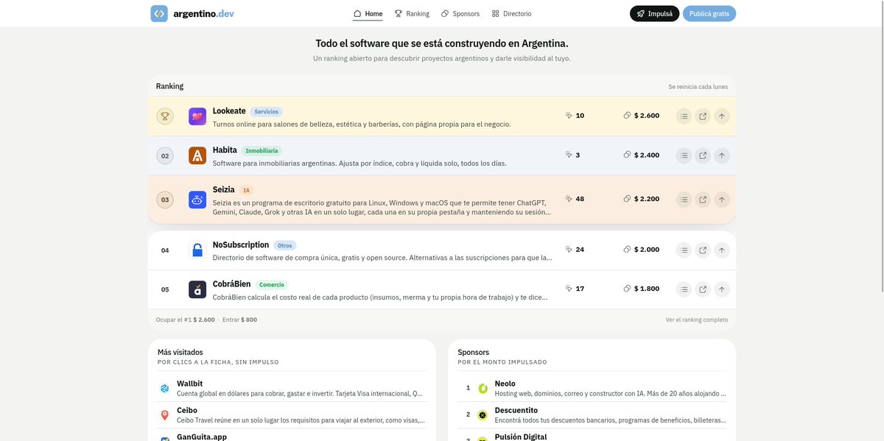Click the "$ 2.600" amount for Lookeate

647,116
